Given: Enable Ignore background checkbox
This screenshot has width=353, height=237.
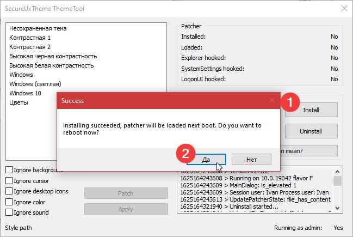Looking at the screenshot, I should pos(9,170).
